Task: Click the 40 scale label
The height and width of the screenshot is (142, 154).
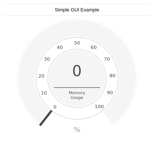Action: pyautogui.click(x=60, y=47)
